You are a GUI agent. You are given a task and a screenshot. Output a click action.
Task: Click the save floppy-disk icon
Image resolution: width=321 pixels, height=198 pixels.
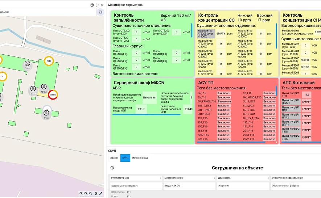[100, 12]
